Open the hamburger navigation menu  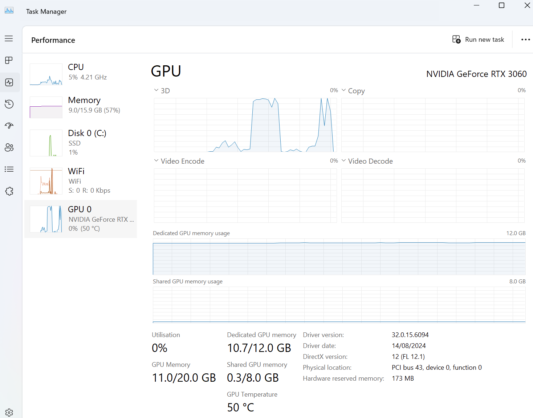9,38
